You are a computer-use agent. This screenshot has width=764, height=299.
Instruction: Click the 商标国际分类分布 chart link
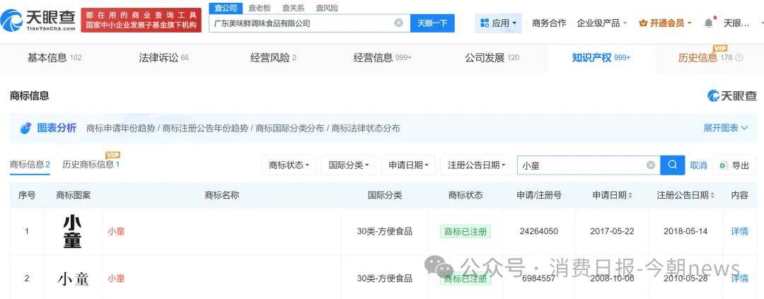pyautogui.click(x=289, y=128)
